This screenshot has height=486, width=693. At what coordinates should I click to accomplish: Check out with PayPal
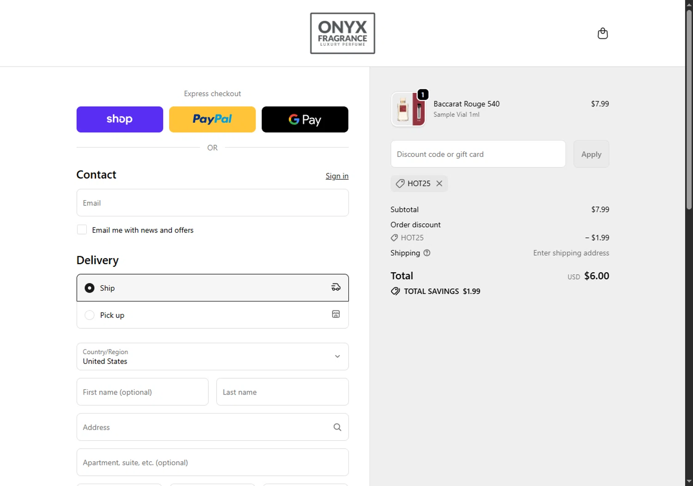pyautogui.click(x=212, y=119)
